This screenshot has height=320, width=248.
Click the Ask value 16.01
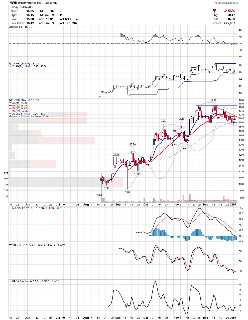[x=50, y=19]
